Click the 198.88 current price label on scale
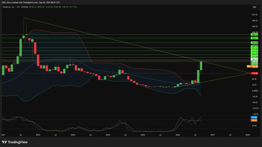This screenshot has width=262, height=147. [x=254, y=62]
